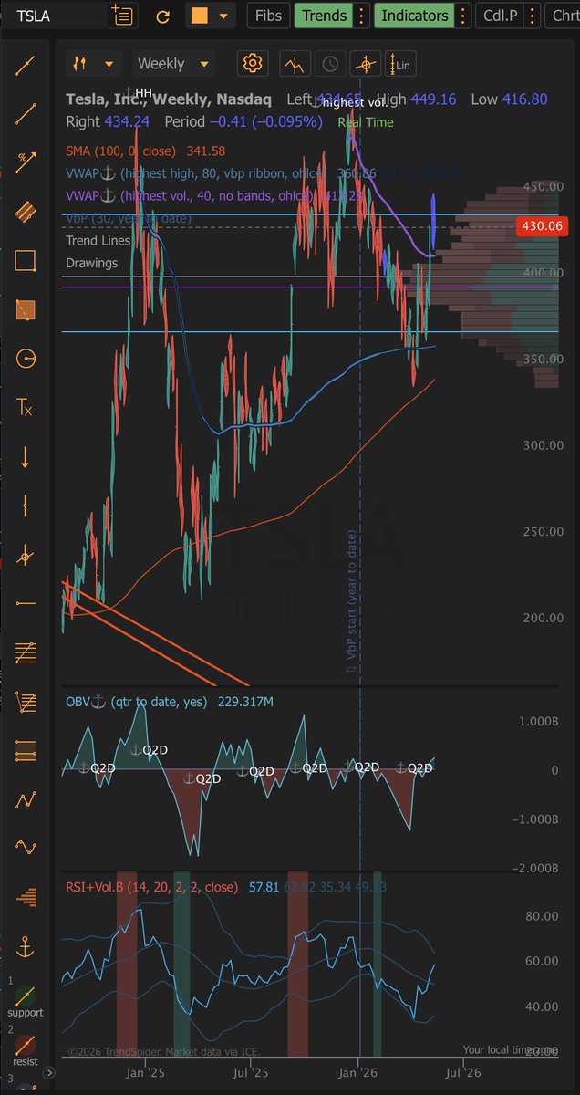
Task: Click the clock time icon
Action: pos(330,64)
